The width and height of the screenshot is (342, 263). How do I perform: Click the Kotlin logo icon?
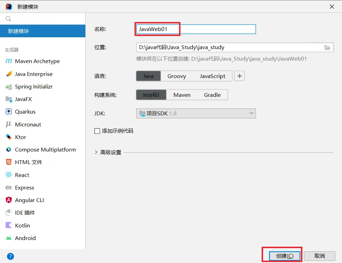pyautogui.click(x=8, y=225)
